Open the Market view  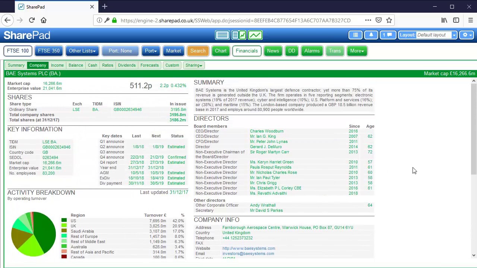pos(173,51)
